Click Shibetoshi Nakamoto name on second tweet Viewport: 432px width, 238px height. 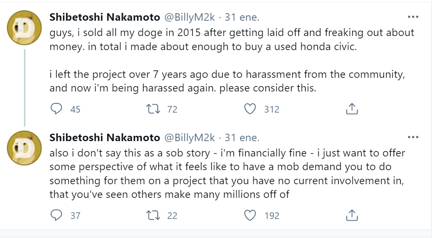pos(104,137)
